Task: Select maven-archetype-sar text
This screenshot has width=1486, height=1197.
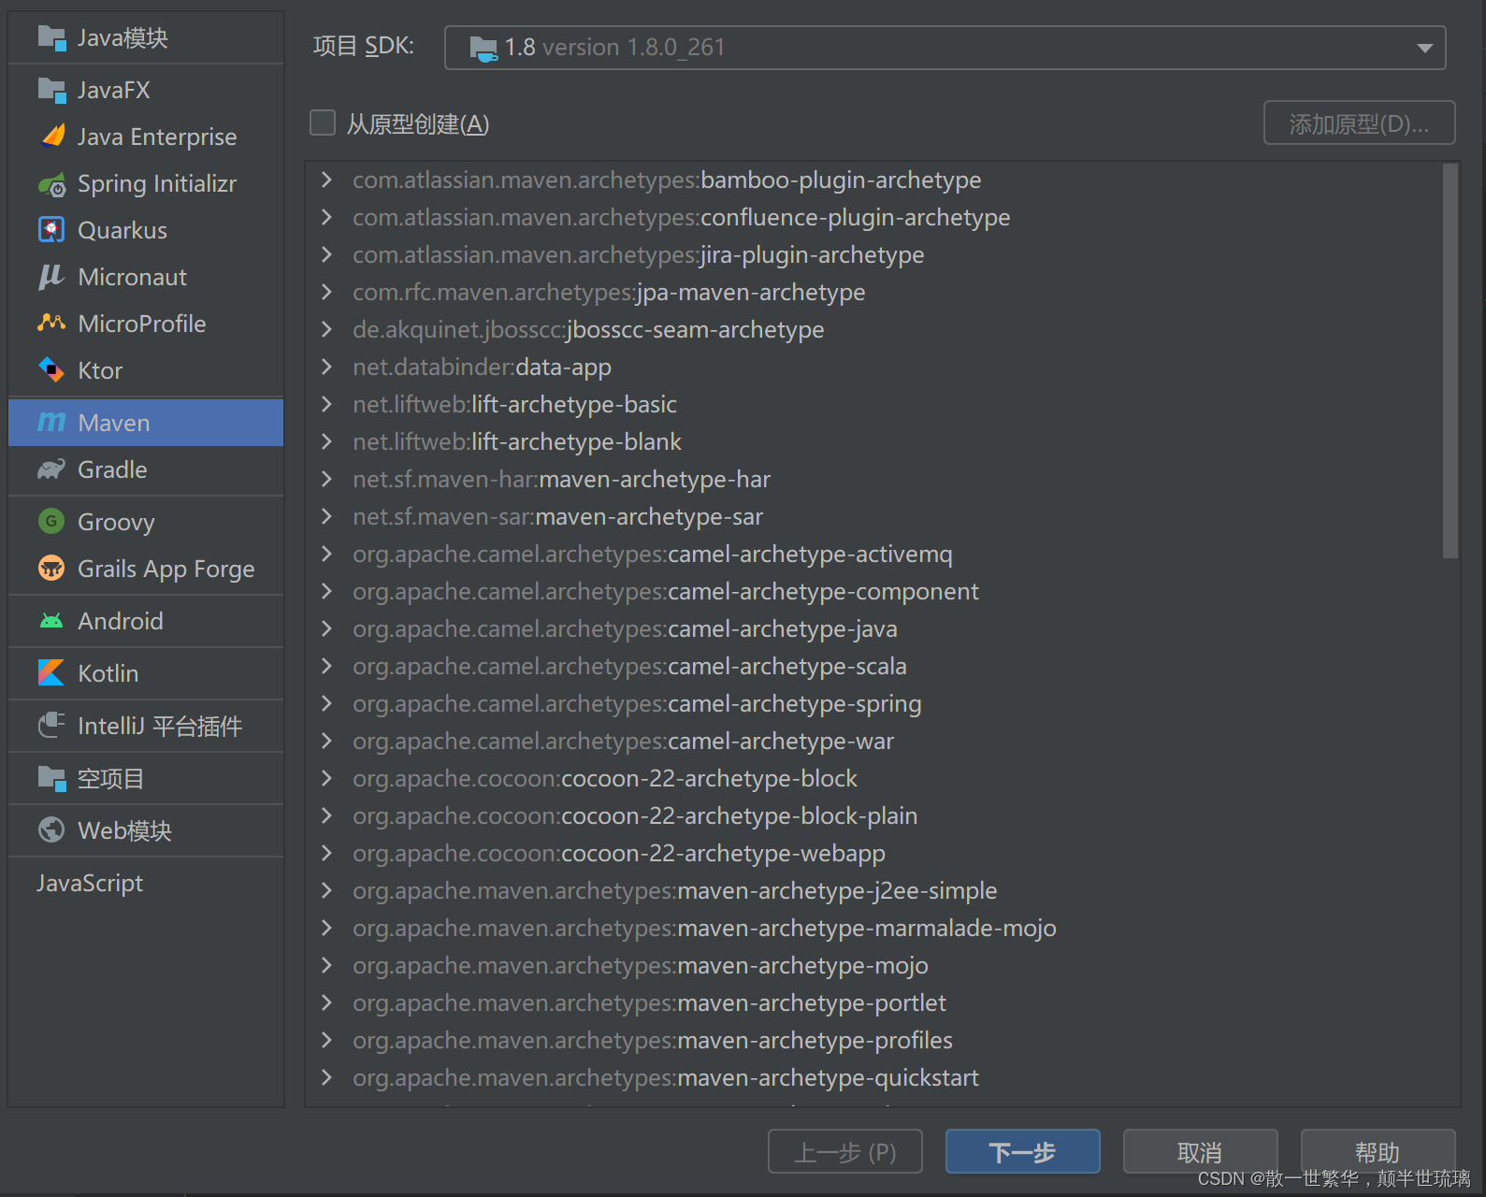Action: click(x=650, y=516)
